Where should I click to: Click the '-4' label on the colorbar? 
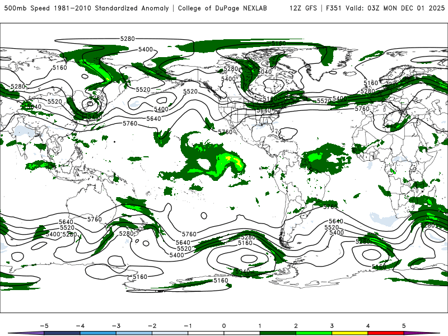[x=80, y=326]
